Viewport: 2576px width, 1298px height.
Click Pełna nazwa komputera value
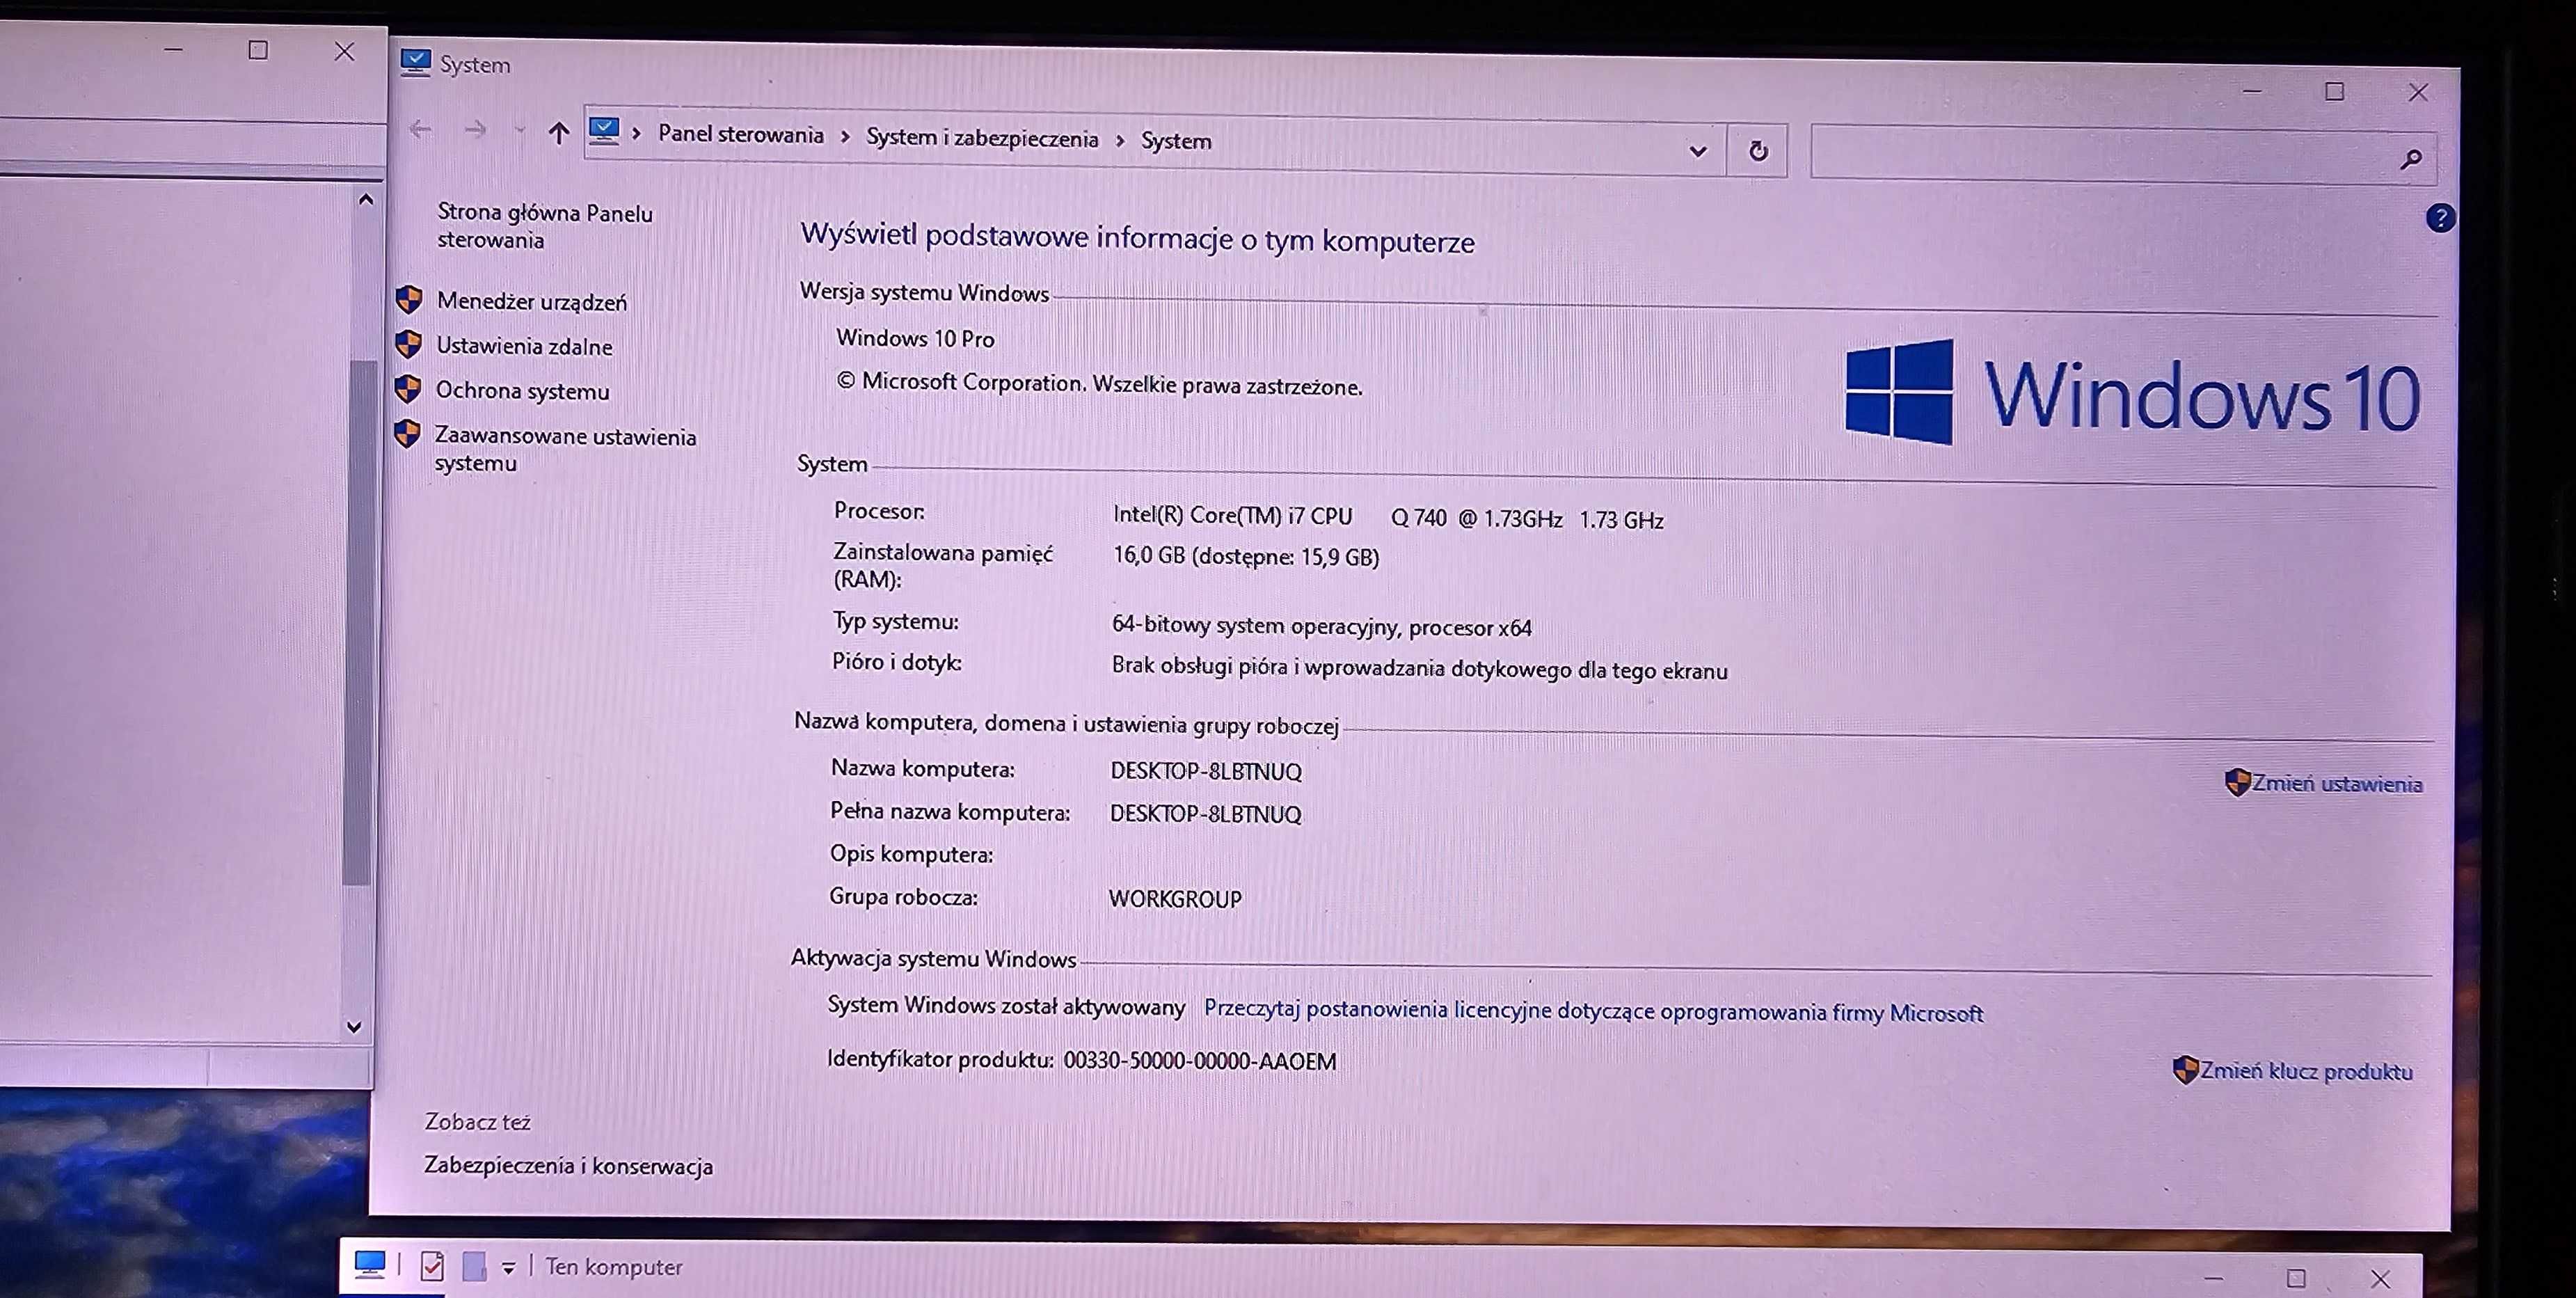[x=1205, y=814]
